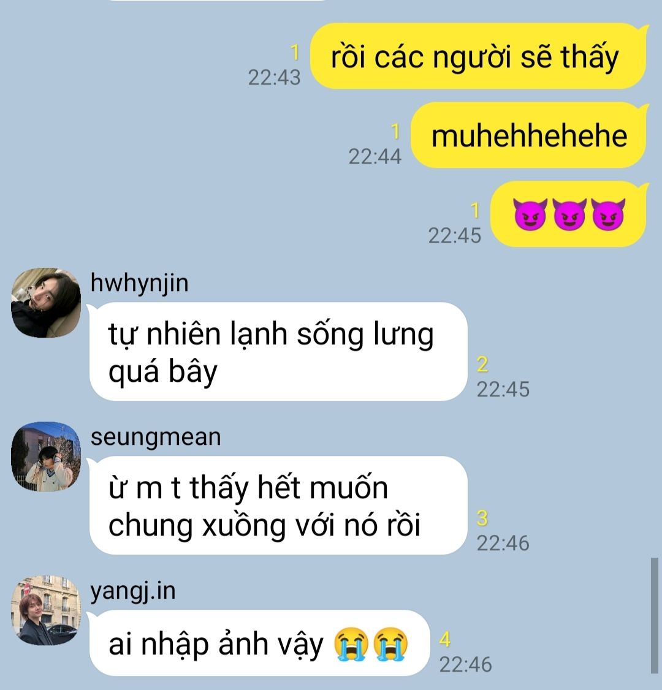
Task: Click the hwhynjin username label
Action: click(140, 282)
